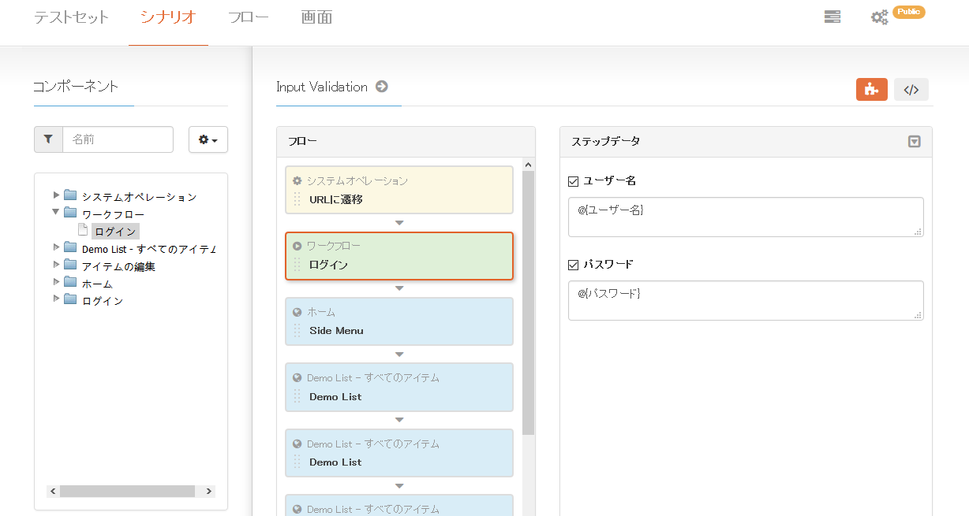The width and height of the screenshot is (969, 516).
Task: Uncheck the ユーザー名 checkbox
Action: tap(574, 181)
